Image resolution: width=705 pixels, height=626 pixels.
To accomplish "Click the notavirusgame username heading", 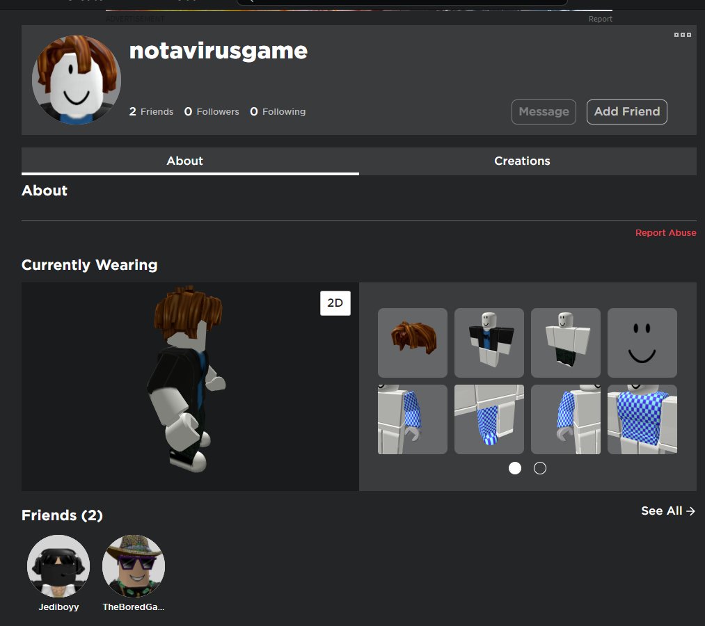I will (219, 51).
